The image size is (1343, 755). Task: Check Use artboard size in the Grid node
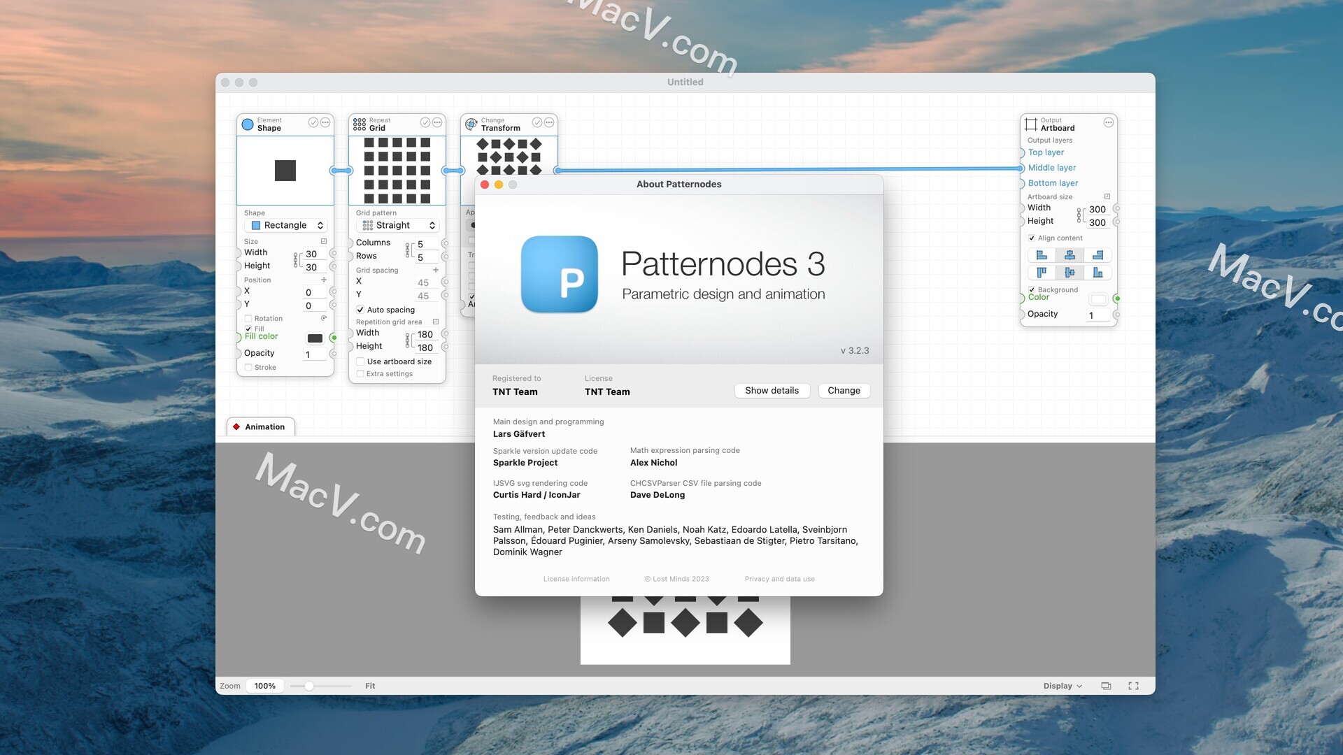(x=360, y=361)
